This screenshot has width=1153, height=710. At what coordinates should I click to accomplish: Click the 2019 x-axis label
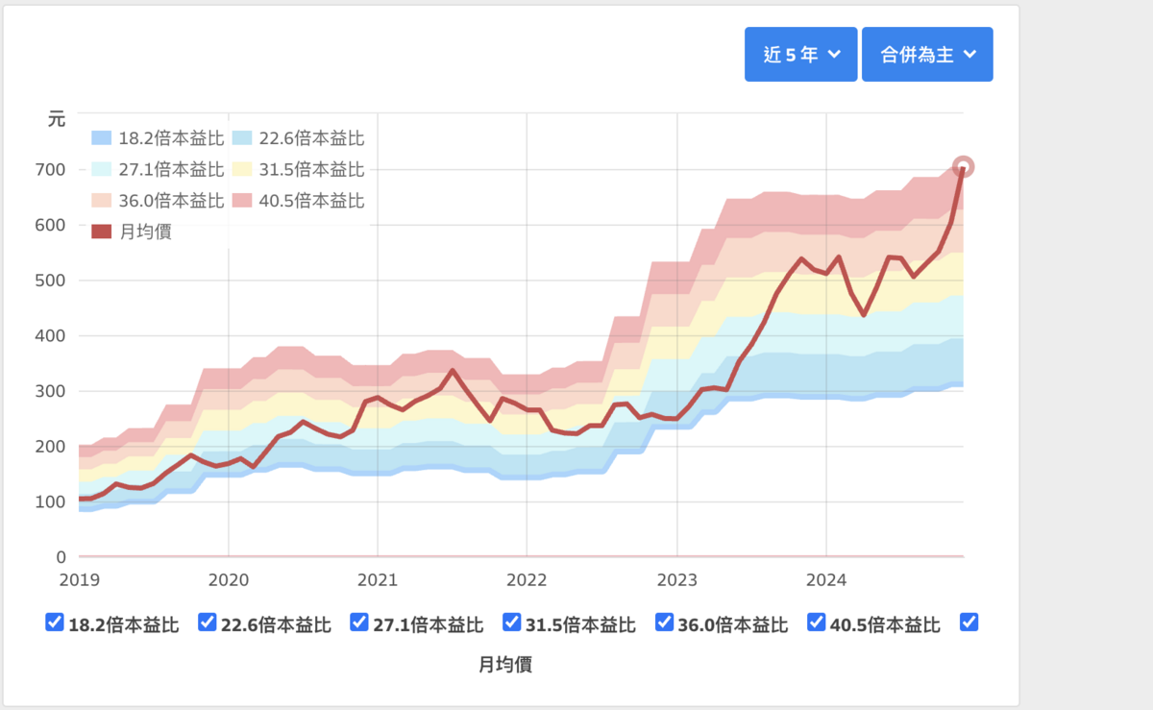click(x=79, y=580)
